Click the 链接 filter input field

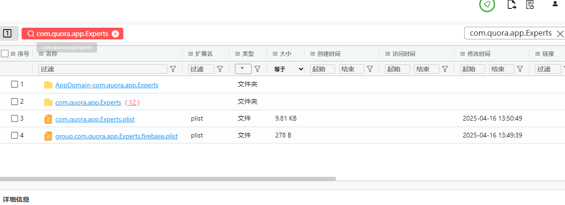pyautogui.click(x=548, y=69)
